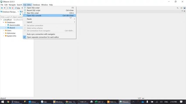Close the Database Navigator tab
Screen dimensions: 186x104
18,12
